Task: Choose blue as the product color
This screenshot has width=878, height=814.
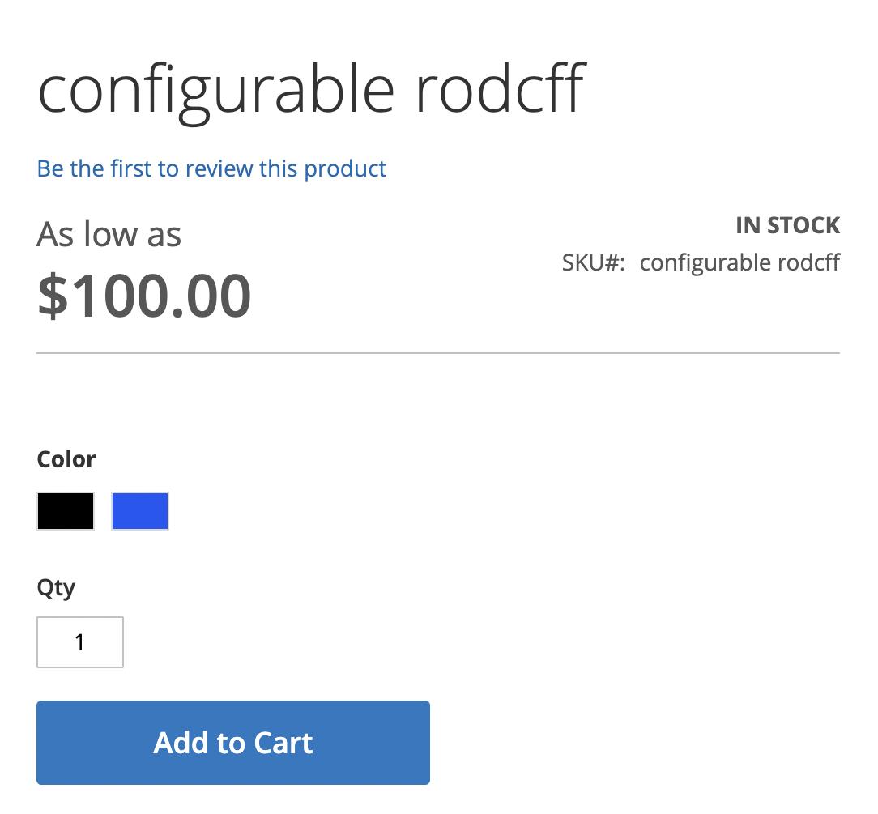Action: 139,511
